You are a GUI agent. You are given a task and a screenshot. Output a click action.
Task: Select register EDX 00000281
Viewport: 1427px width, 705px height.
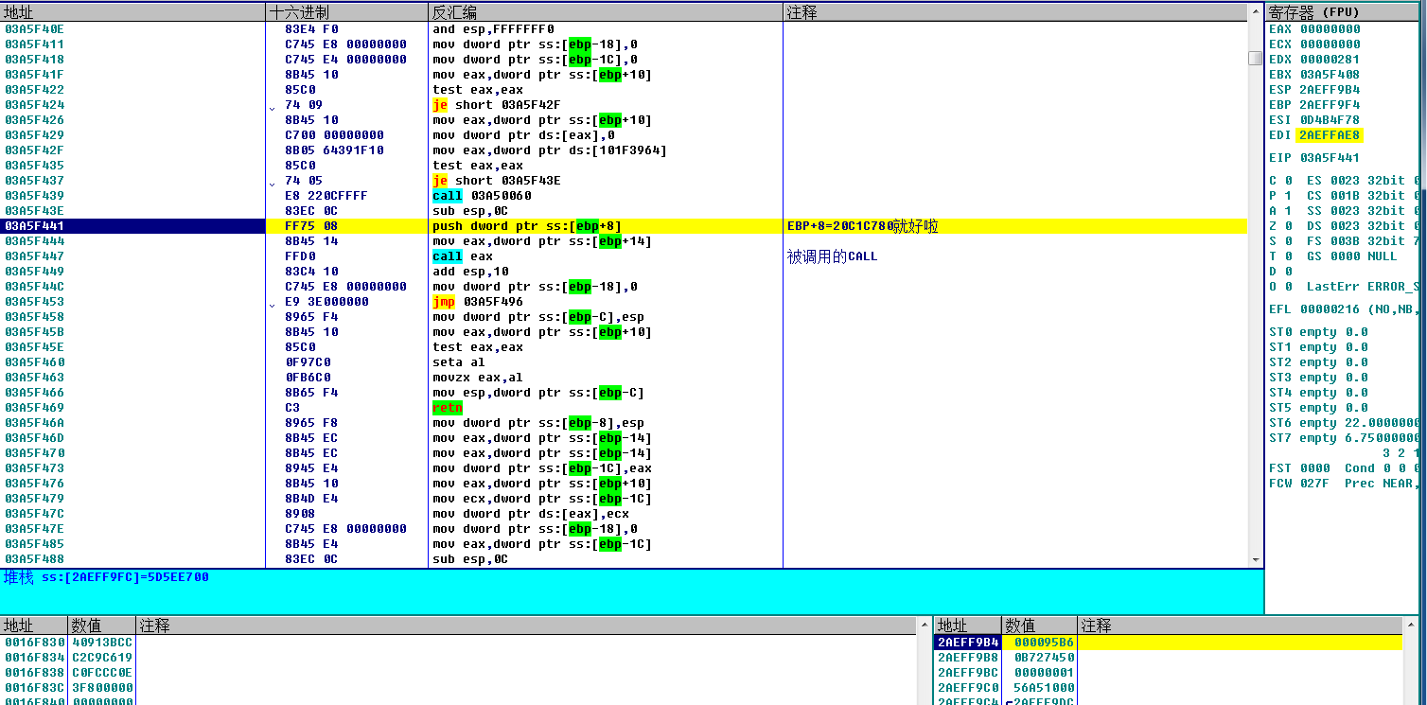tap(1314, 60)
